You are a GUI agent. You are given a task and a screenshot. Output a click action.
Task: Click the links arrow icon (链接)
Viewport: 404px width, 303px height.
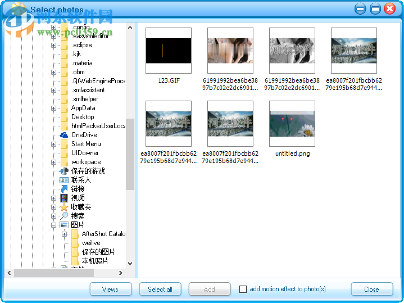[x=64, y=189]
